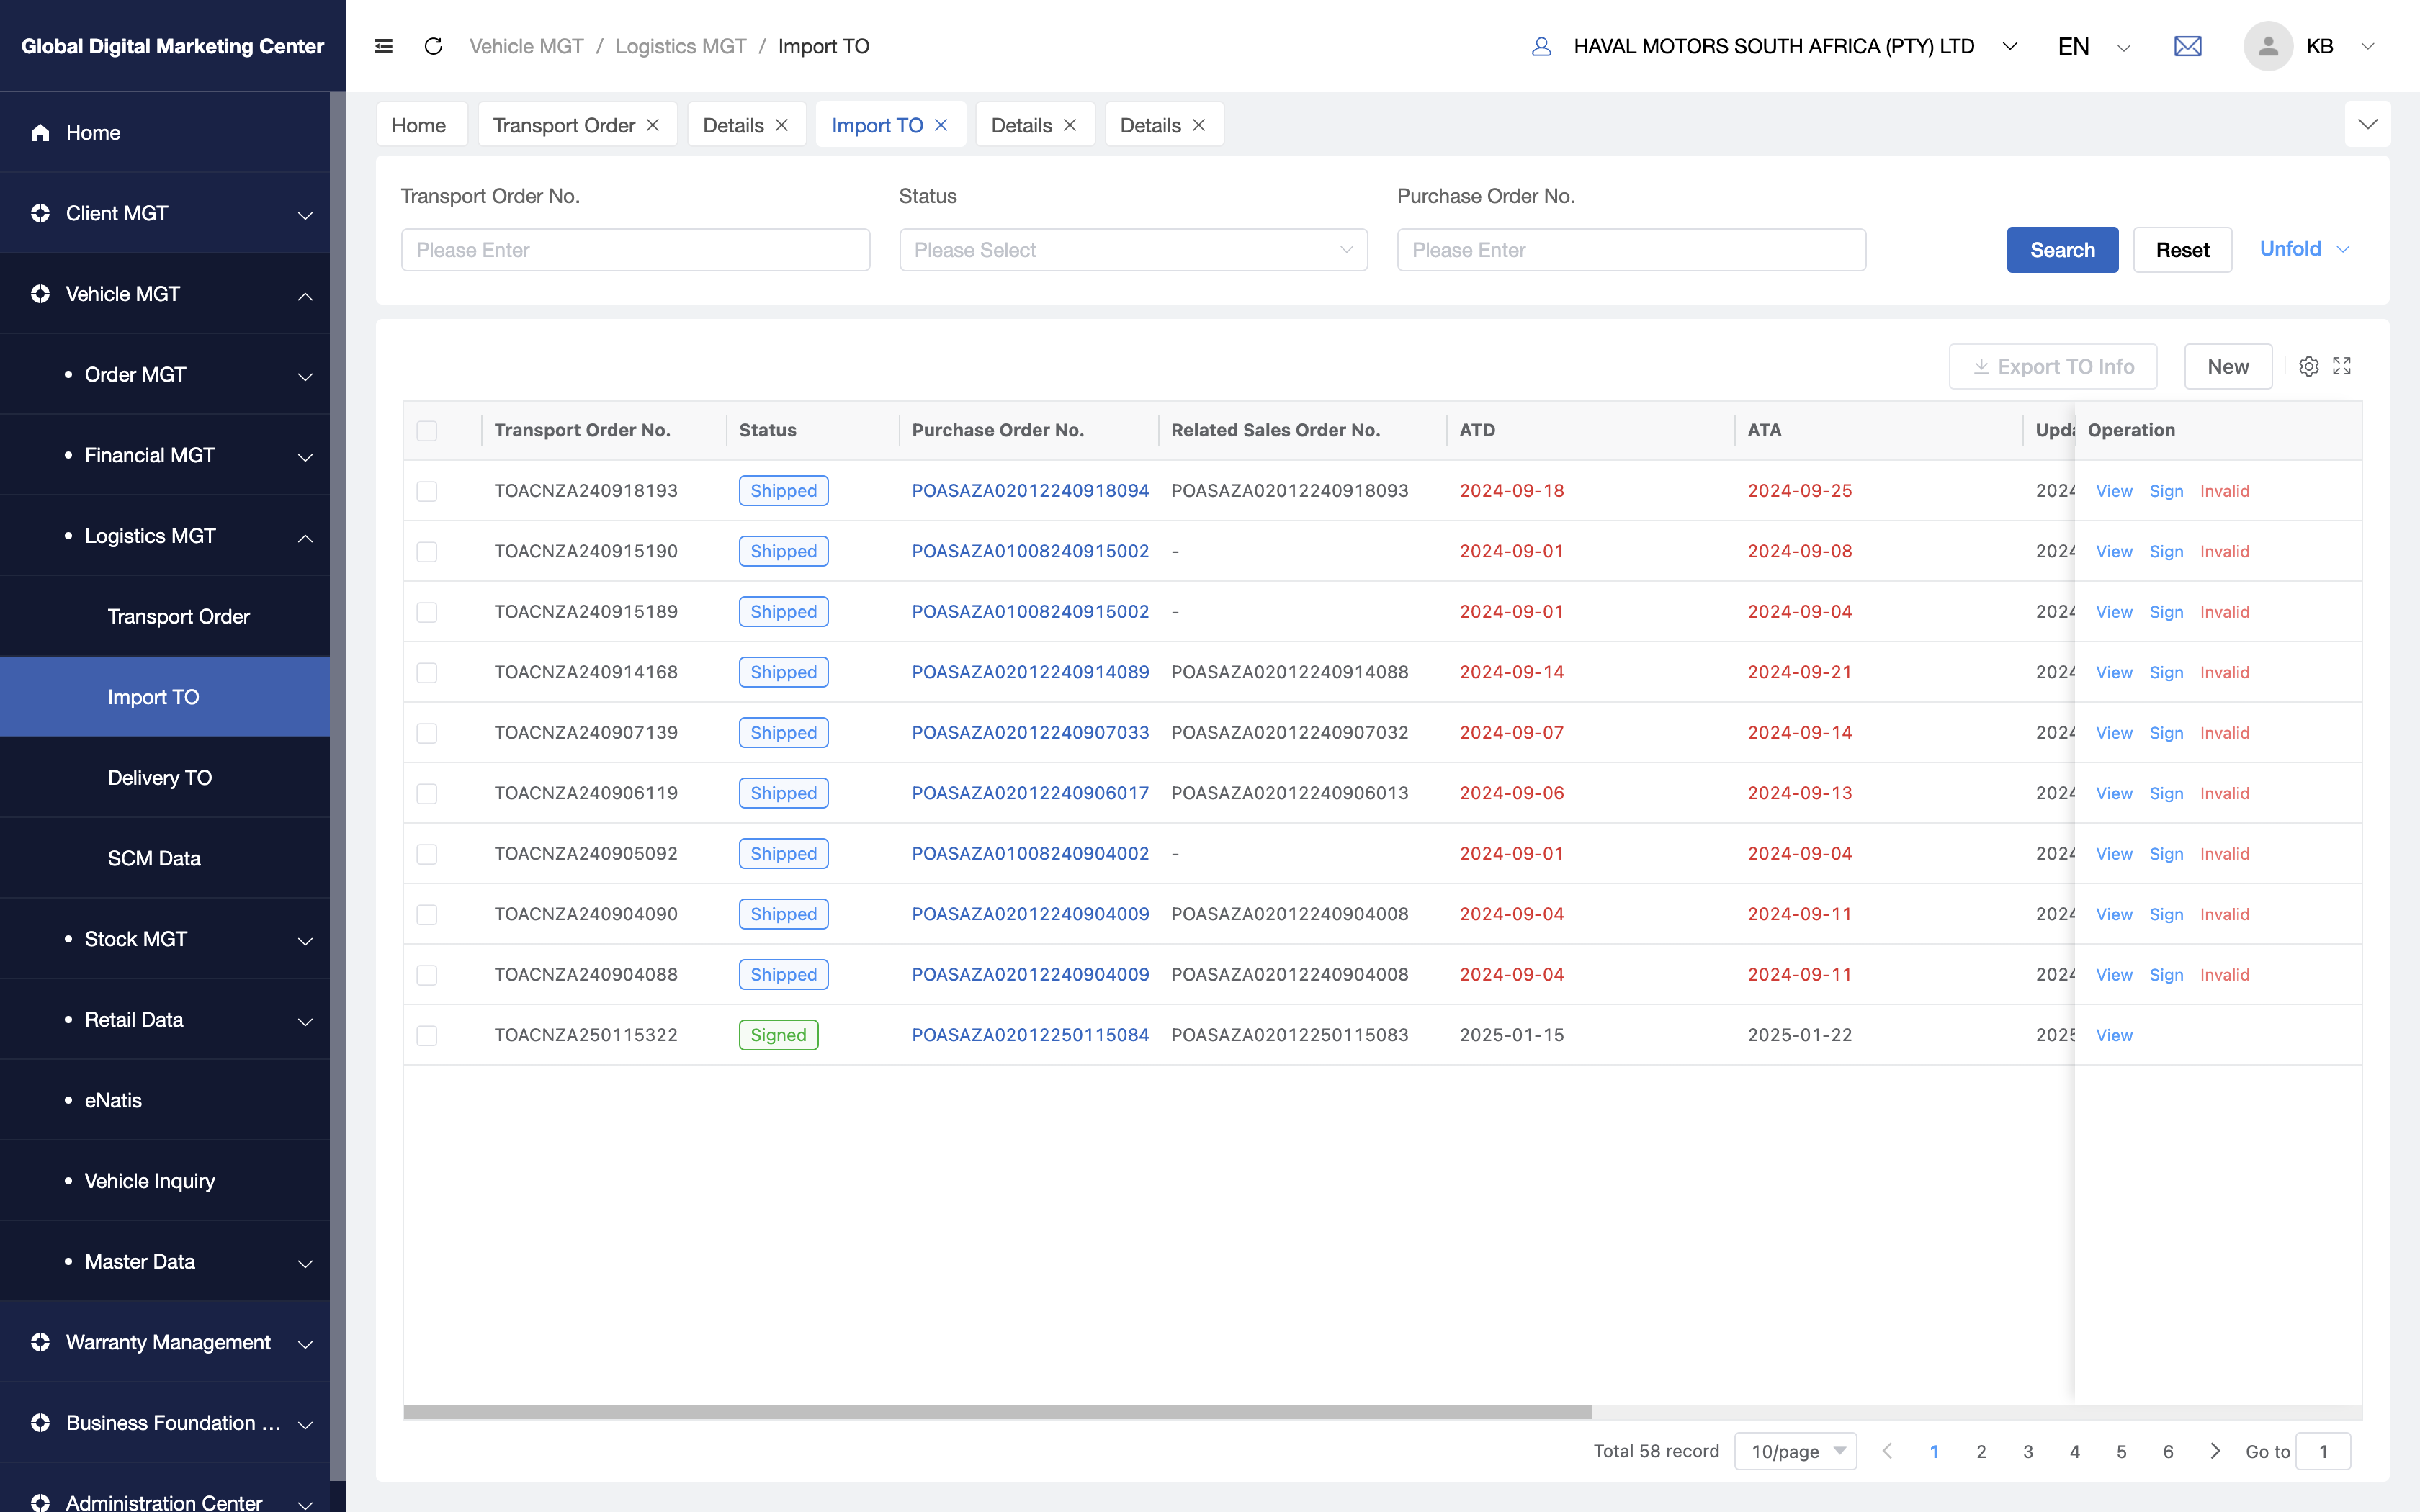Open the 10/page size dropdown
This screenshot has width=2420, height=1512.
pos(1796,1451)
